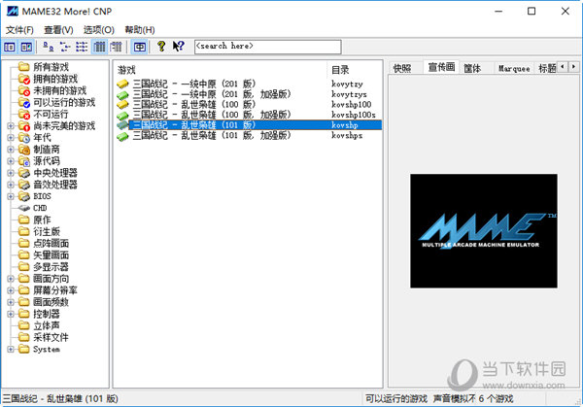583x407 pixels.
Task: Select the game row with directory kovshp100s
Action: (x=249, y=115)
